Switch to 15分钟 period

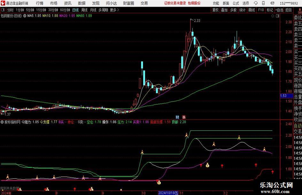coord(41,10)
